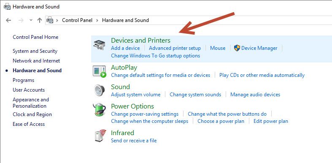Click Edit power plan link
Viewport: 332px width, 163px height.
tap(271, 121)
